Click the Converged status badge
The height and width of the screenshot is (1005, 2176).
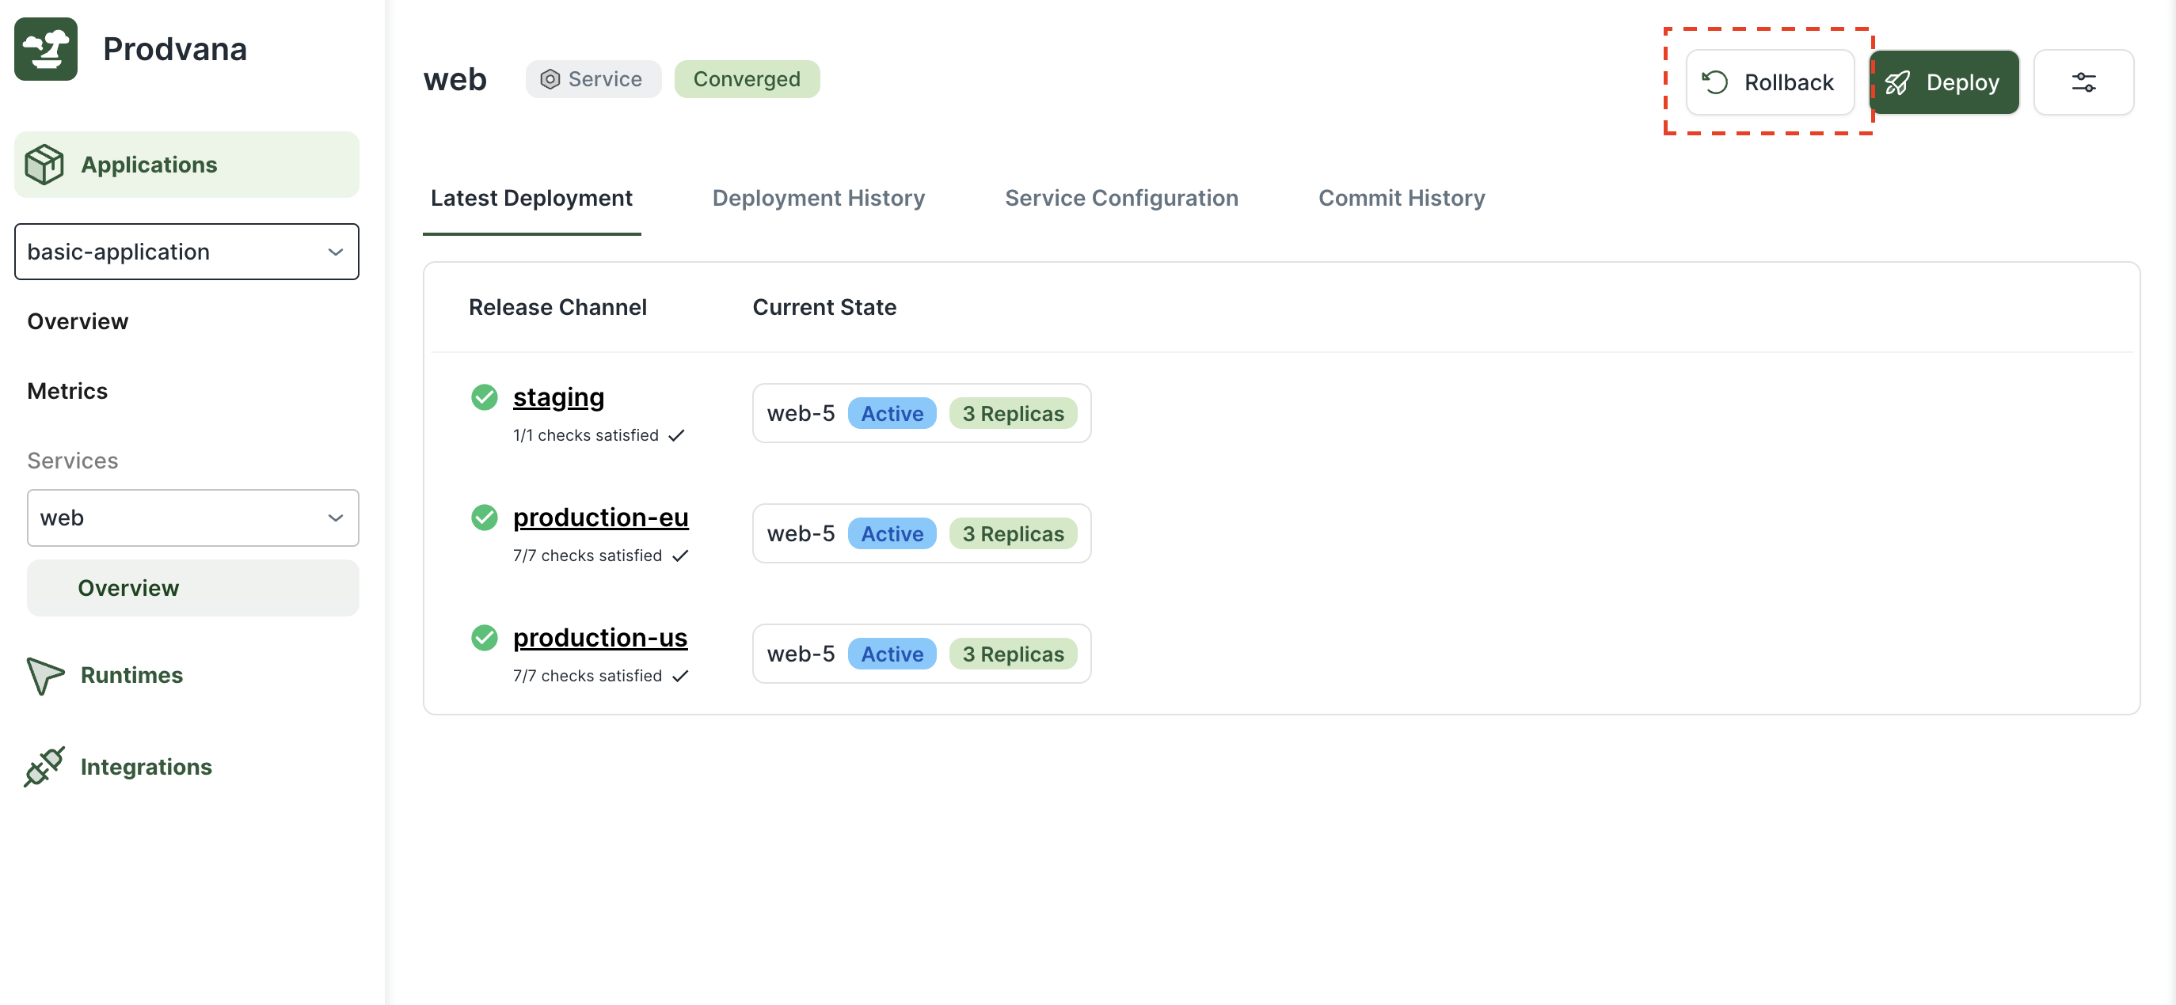click(x=746, y=79)
